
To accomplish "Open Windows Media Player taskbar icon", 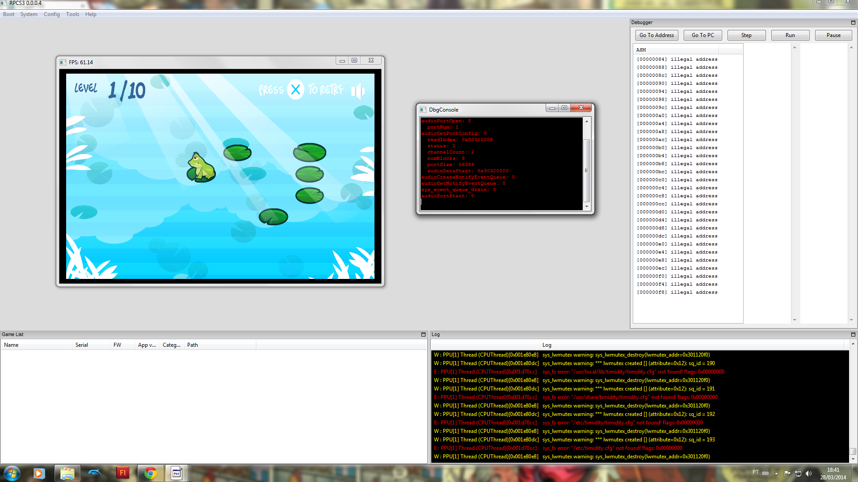I will [39, 473].
